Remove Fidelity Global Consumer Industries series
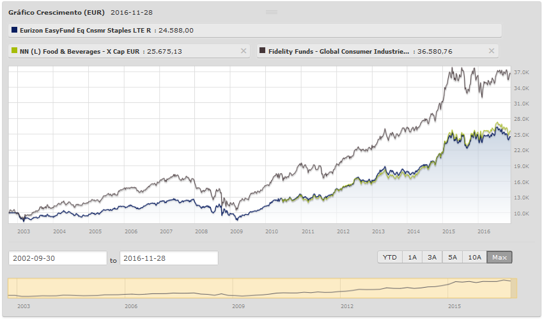The image size is (542, 319). [x=491, y=51]
